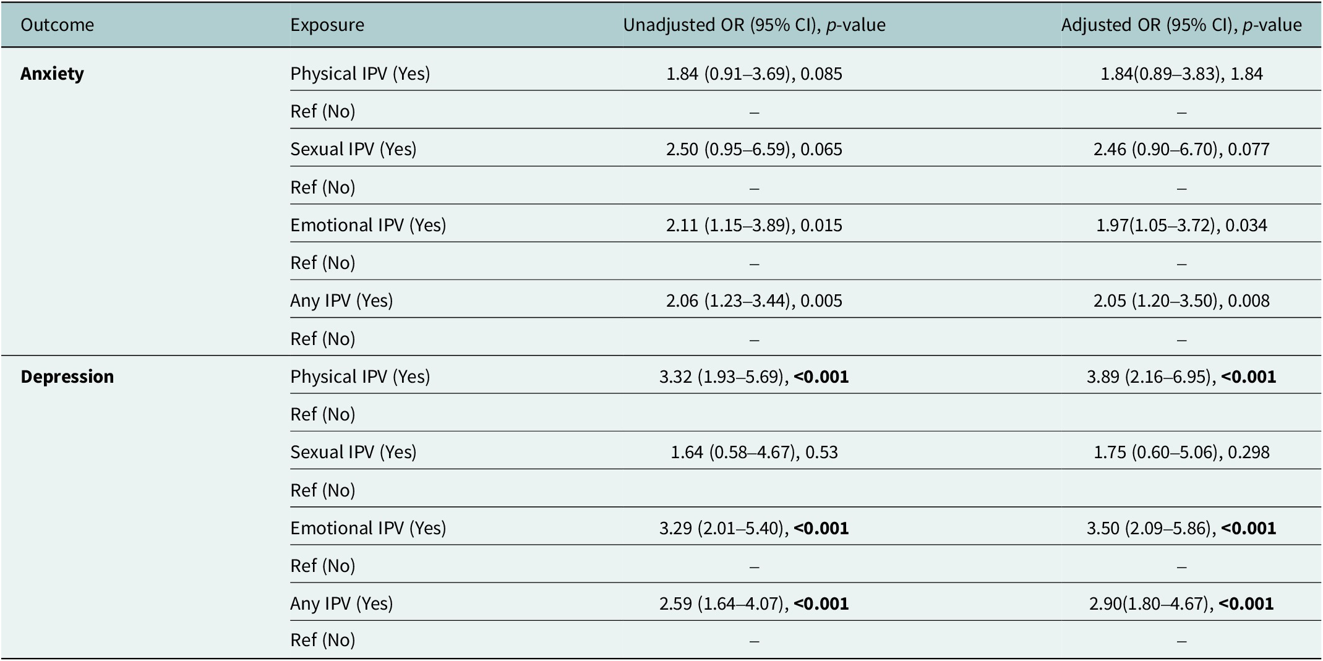Click unadjusted value 1.84 (0.91–3.69), 0.085

pyautogui.click(x=754, y=74)
